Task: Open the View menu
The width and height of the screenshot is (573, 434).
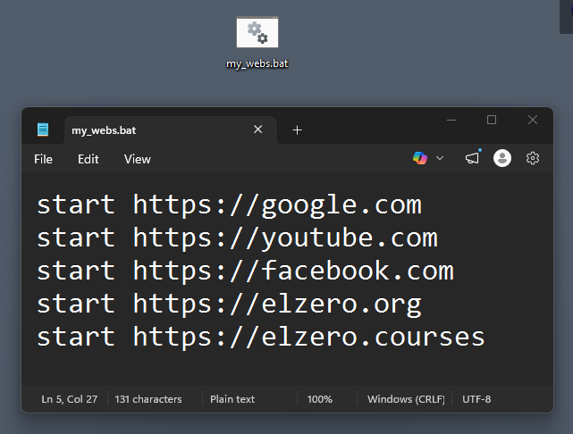Action: 137,159
